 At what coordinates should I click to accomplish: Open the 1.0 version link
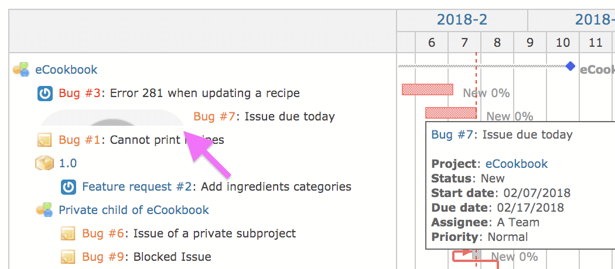pos(68,163)
